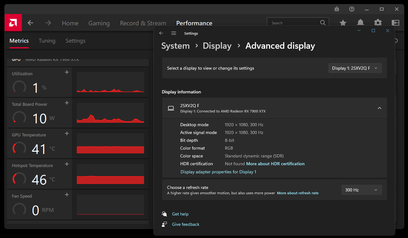
Task: Click the Give feedback link
Action: tap(186, 224)
